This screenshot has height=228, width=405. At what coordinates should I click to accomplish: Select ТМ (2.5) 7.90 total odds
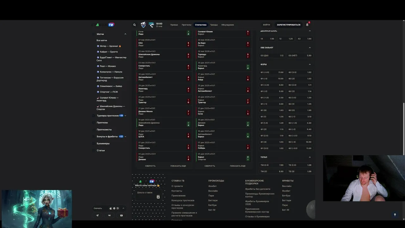point(272,165)
